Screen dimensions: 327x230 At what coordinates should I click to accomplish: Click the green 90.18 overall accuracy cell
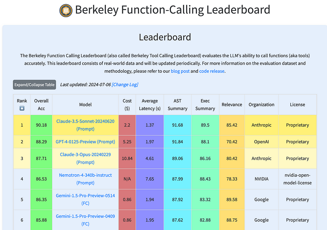click(x=41, y=125)
